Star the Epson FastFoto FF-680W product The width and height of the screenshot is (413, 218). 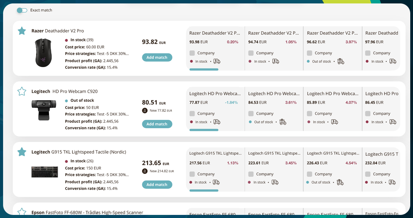tap(22, 212)
